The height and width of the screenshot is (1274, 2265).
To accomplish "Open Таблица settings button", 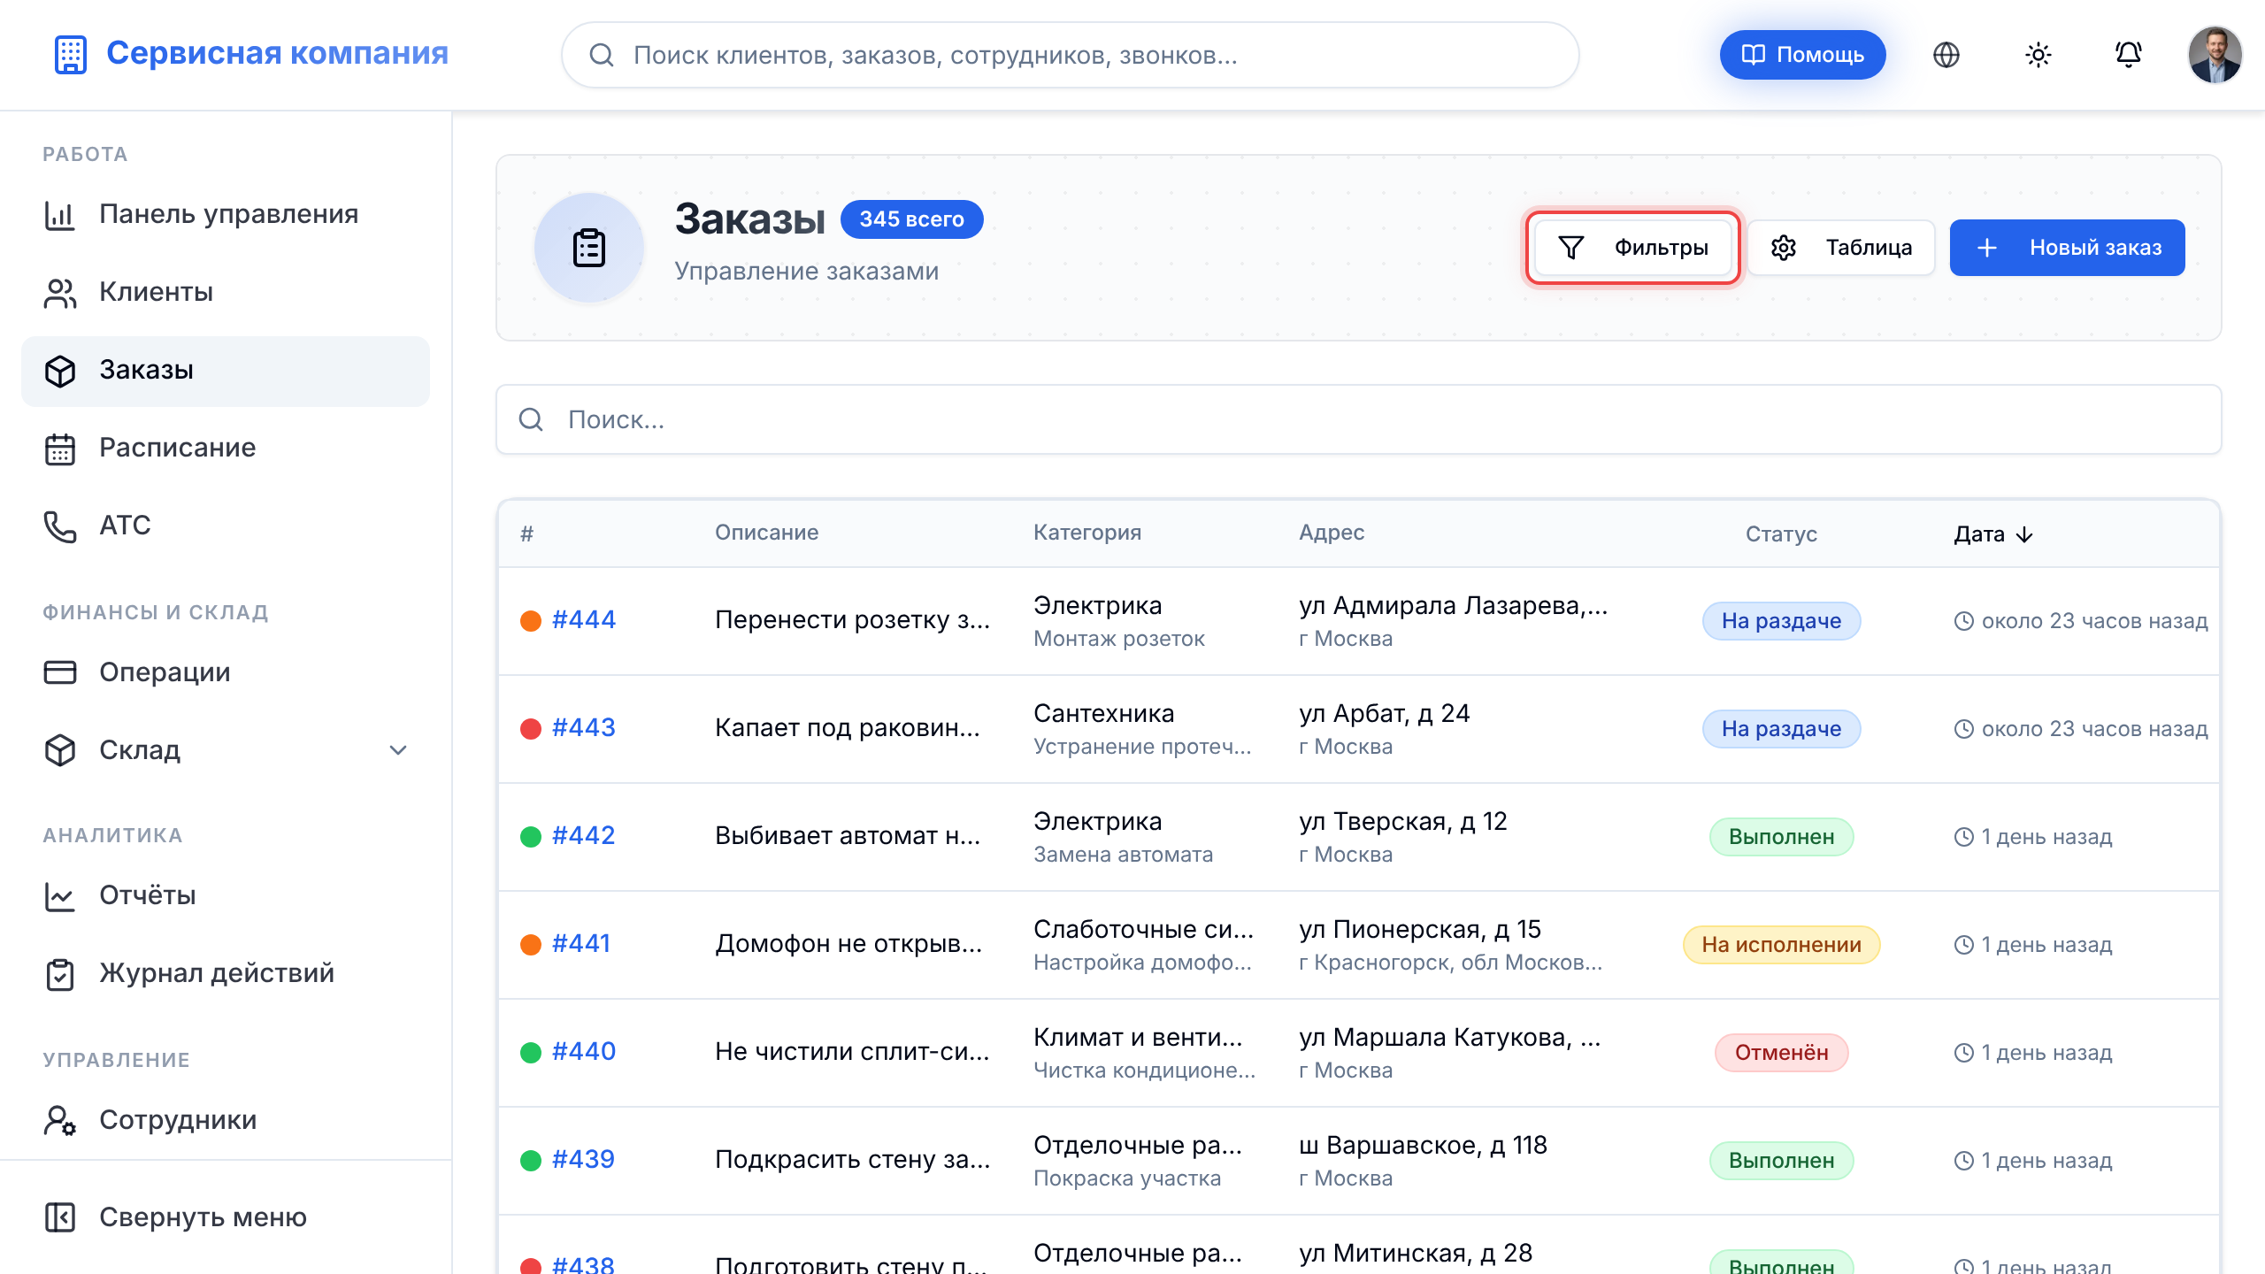I will pos(1841,248).
